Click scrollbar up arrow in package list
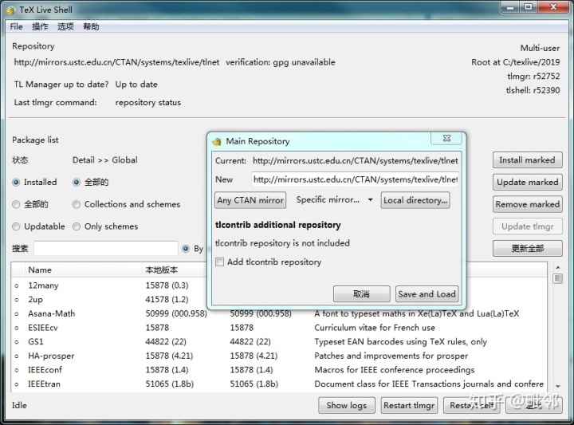This screenshot has height=425, width=574. (557, 268)
